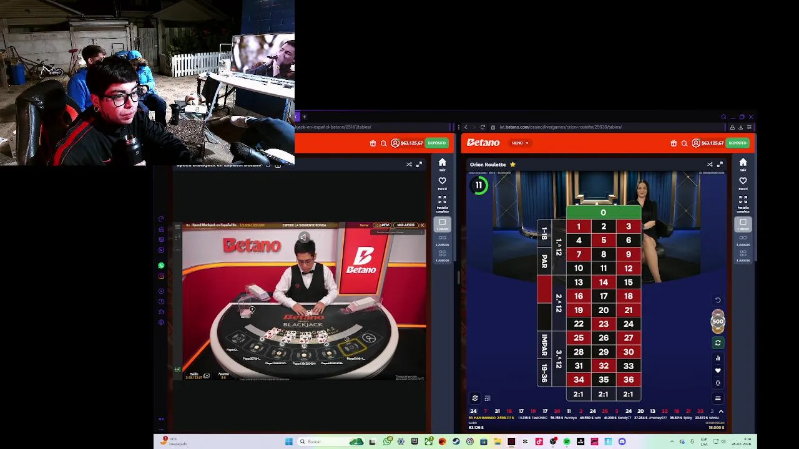Bet on PAR outside field
Image resolution: width=799 pixels, height=449 pixels.
tap(544, 261)
